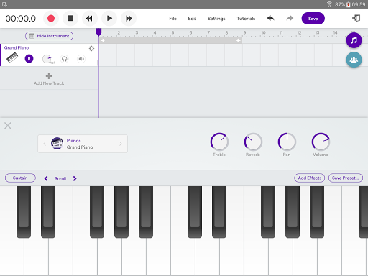Click the Grand Piano track name

(17, 48)
